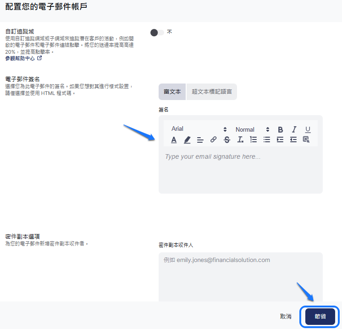Switch to the 富文本 tab
The image size is (342, 329).
pyautogui.click(x=172, y=92)
